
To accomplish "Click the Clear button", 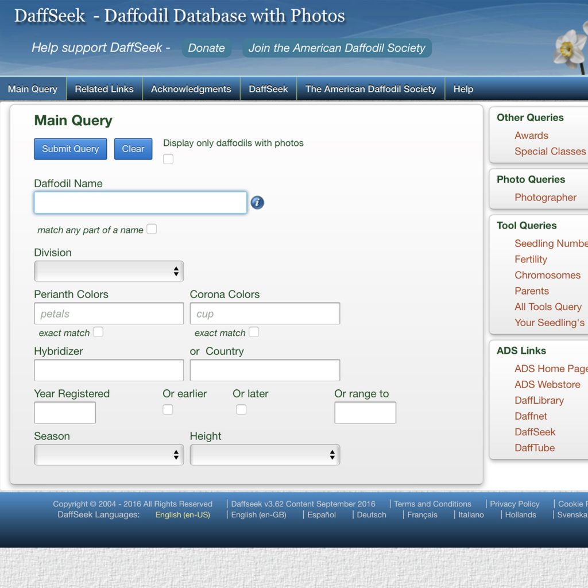I will [133, 149].
